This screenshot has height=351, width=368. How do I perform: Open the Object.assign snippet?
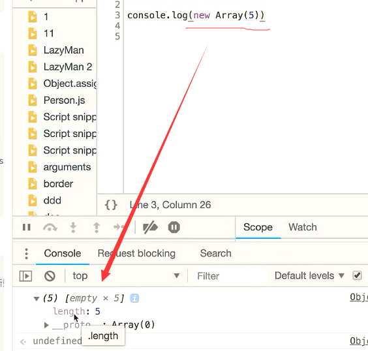point(70,84)
